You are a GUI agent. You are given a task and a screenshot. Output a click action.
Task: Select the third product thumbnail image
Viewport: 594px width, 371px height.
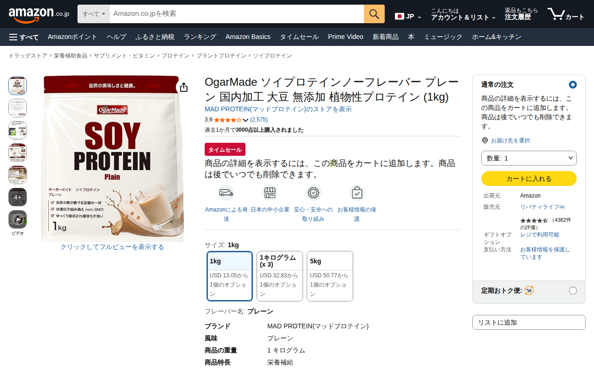(18, 130)
